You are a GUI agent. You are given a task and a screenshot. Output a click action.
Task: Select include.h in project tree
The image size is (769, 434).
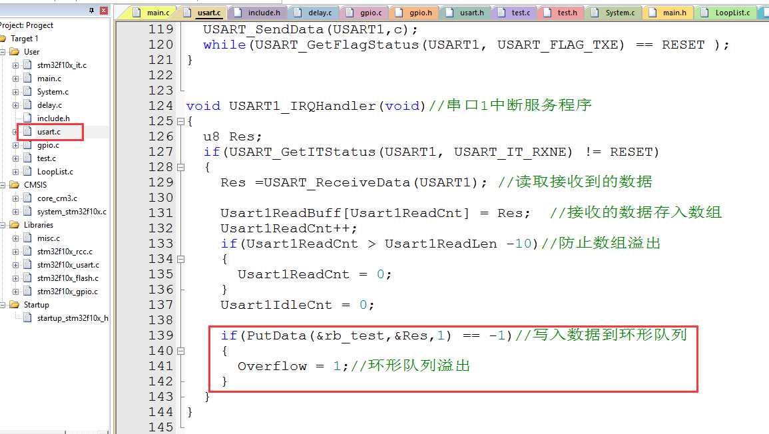pyautogui.click(x=53, y=118)
